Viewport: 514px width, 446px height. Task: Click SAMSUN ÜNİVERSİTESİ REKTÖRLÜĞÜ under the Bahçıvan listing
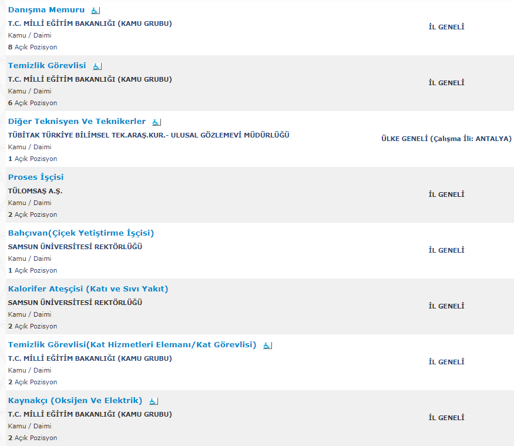click(x=75, y=247)
